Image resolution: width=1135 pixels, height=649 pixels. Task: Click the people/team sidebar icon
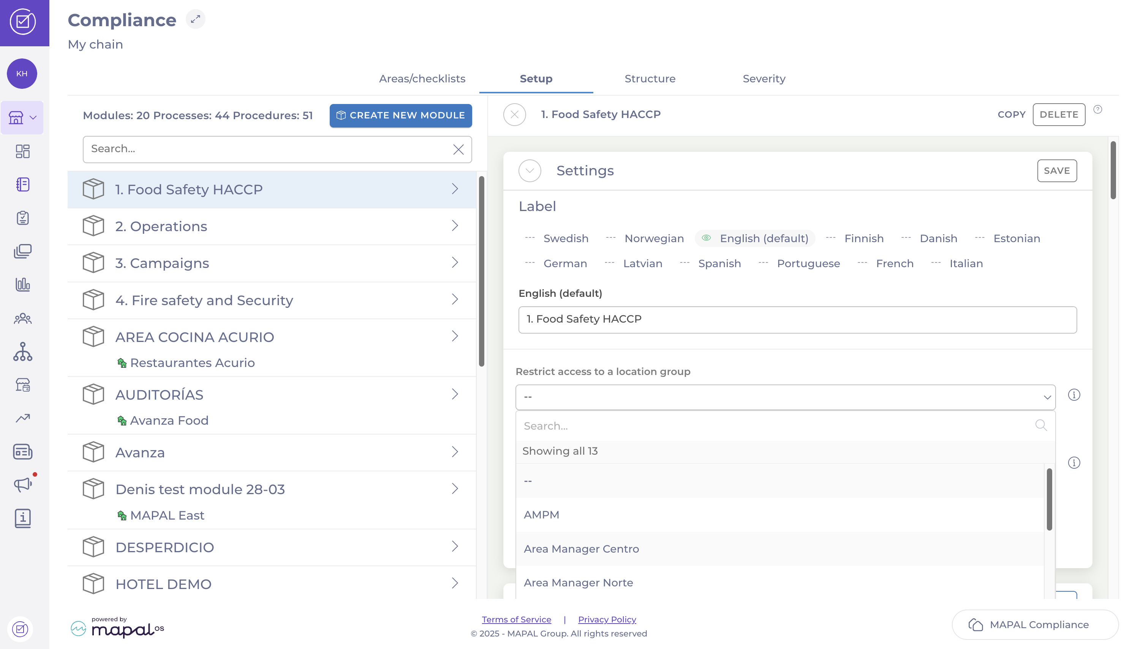point(22,318)
